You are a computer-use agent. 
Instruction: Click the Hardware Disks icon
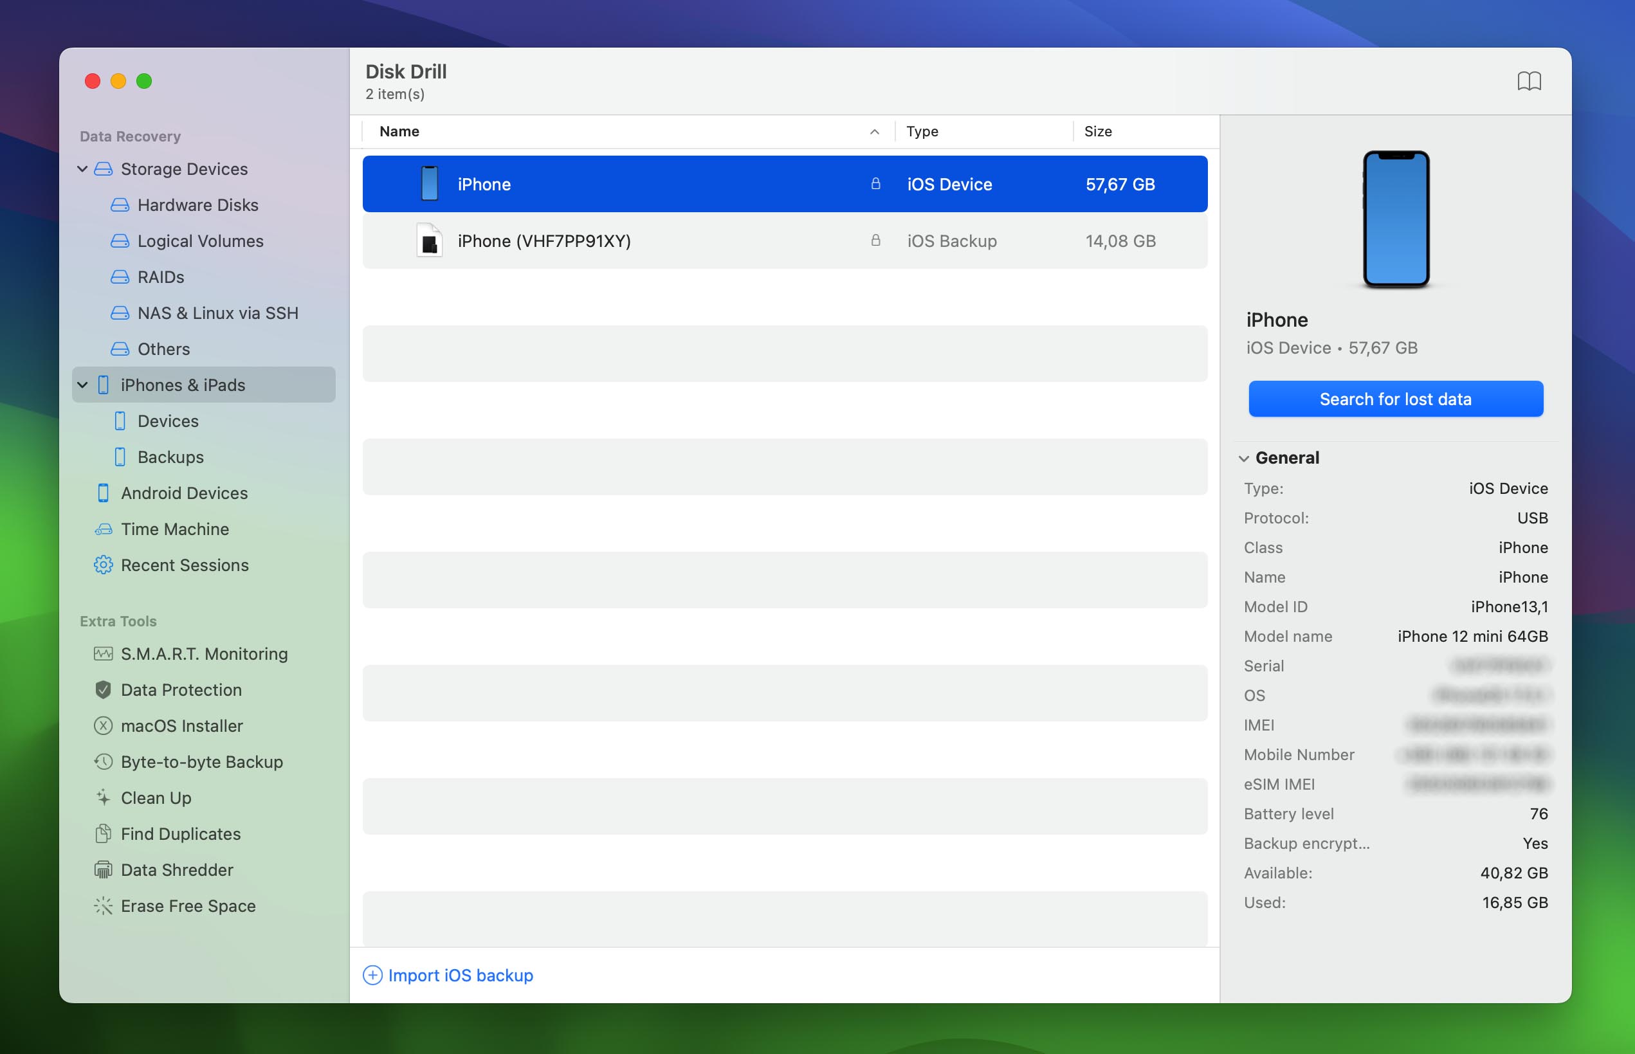pyautogui.click(x=120, y=204)
